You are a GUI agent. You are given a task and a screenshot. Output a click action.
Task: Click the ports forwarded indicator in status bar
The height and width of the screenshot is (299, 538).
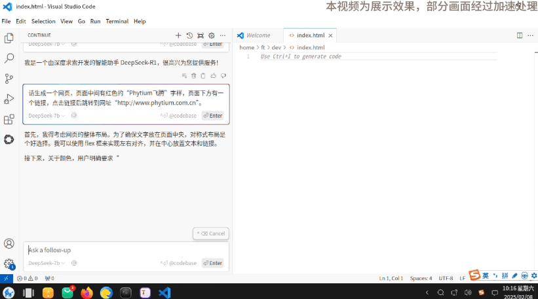[x=49, y=279]
